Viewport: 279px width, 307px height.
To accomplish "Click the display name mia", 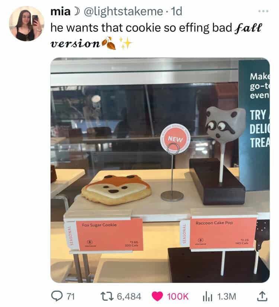I will pyautogui.click(x=60, y=12).
